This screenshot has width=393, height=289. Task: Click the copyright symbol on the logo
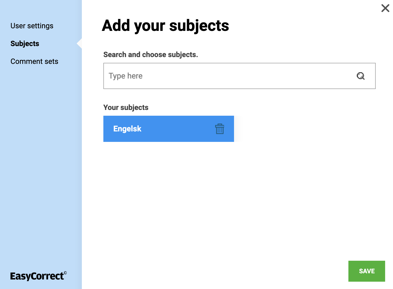(x=65, y=273)
